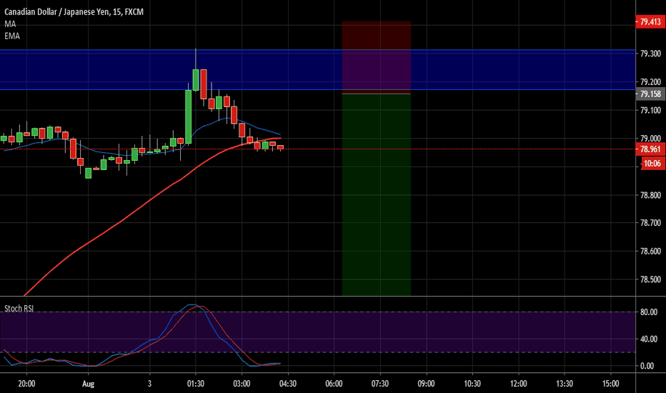The height and width of the screenshot is (393, 666).
Task: Click the 0.00 Stoch RSI axis value
Action: [647, 366]
